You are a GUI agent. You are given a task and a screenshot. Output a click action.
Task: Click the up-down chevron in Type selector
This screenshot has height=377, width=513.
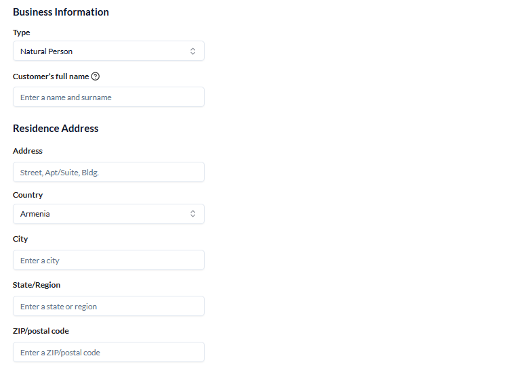[192, 51]
